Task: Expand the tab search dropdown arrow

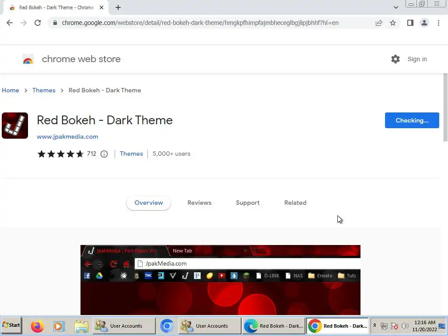Action: [395, 7]
